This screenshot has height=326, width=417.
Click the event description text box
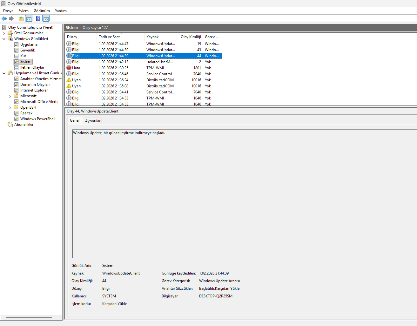click(245, 194)
